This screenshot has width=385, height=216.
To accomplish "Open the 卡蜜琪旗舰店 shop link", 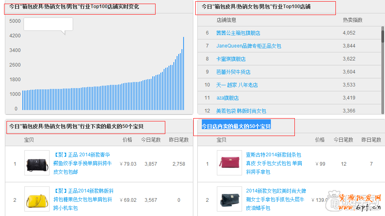I will (x=231, y=59).
